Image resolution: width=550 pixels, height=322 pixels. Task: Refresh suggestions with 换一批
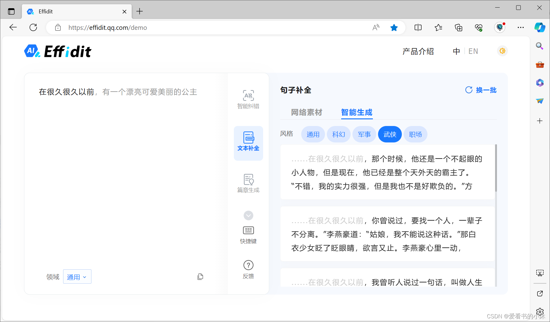[481, 90]
